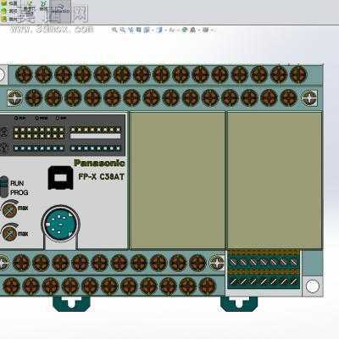Screen dimensions: 339x339
Task: Select the left DIN rail clip
Action: click(x=71, y=303)
